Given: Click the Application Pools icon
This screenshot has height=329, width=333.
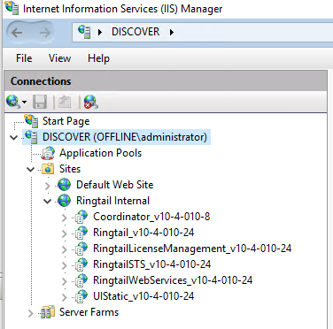Looking at the screenshot, I should (48, 153).
